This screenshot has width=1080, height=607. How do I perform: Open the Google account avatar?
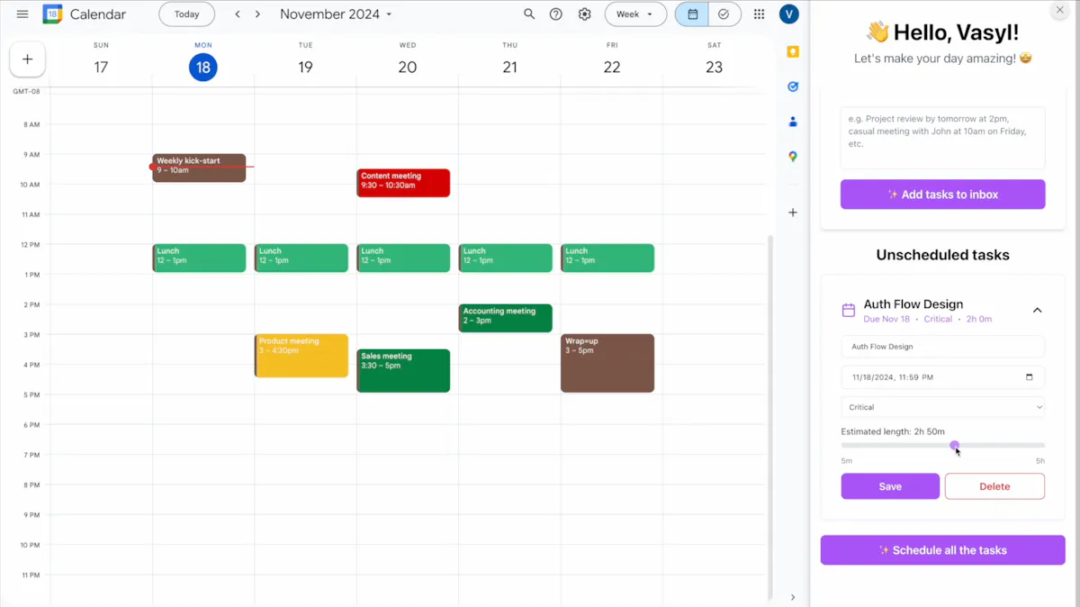(789, 14)
